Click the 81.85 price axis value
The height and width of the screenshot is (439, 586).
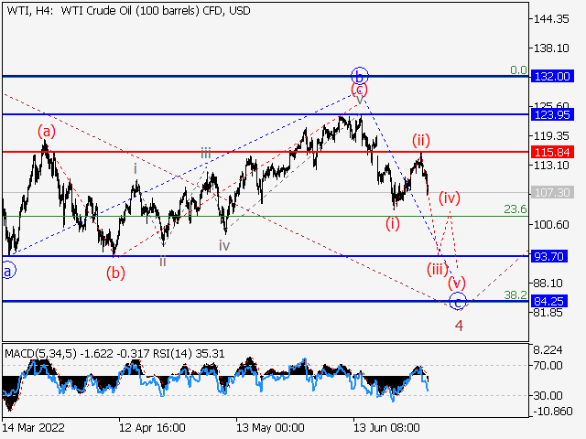tap(548, 313)
